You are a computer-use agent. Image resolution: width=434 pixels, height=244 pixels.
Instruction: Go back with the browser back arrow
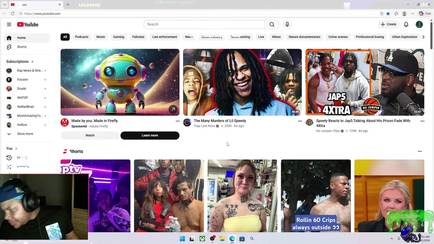4,14
